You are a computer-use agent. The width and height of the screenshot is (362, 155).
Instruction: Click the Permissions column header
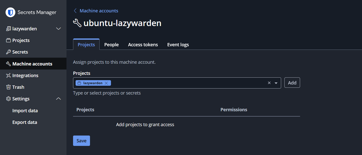click(234, 109)
